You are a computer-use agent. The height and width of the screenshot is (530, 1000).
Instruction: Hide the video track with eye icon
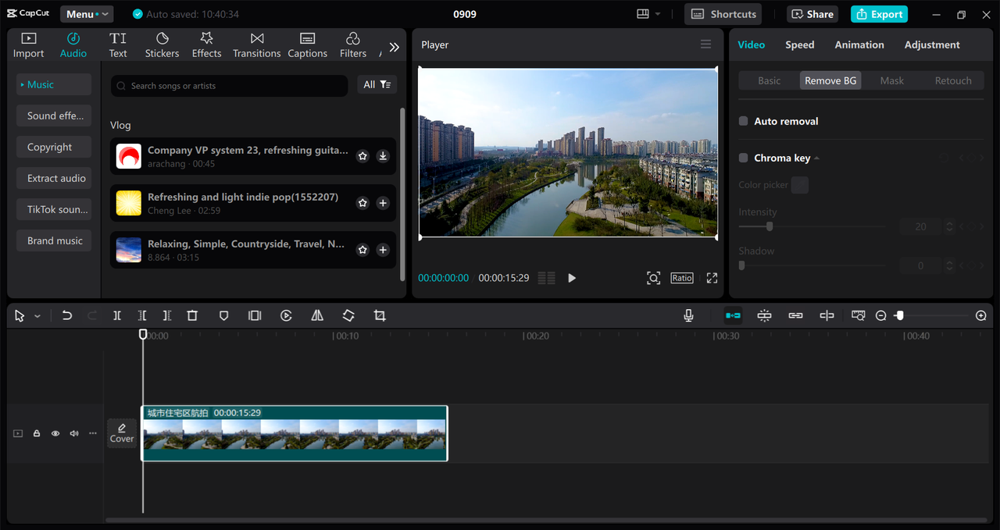tap(55, 433)
